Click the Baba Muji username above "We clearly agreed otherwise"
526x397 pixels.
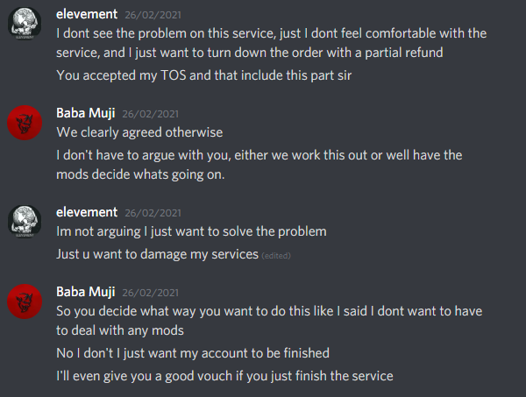[86, 113]
